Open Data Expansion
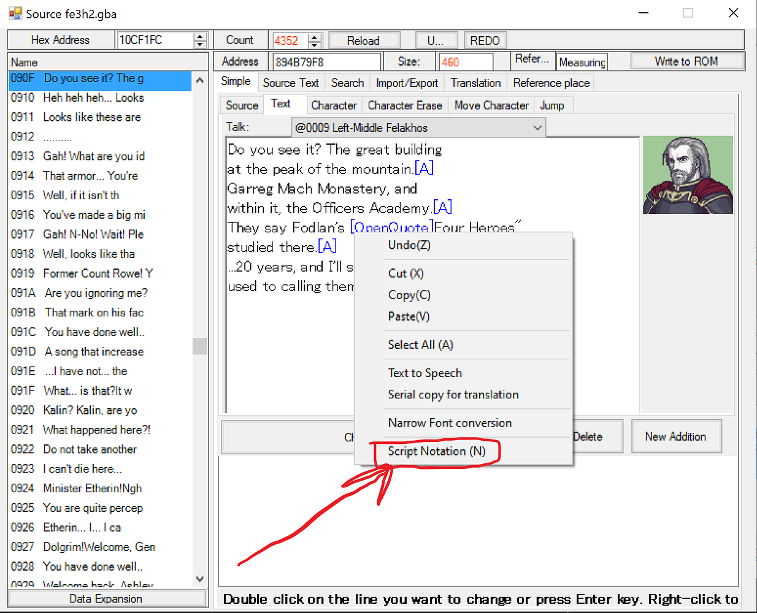This screenshot has height=613, width=757. (x=107, y=598)
